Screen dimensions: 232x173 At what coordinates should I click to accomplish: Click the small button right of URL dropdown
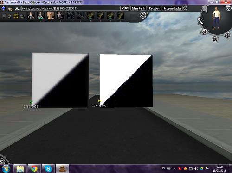127,8
